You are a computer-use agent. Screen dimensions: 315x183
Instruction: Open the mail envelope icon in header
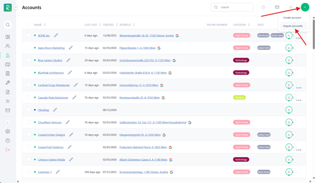pos(277,7)
